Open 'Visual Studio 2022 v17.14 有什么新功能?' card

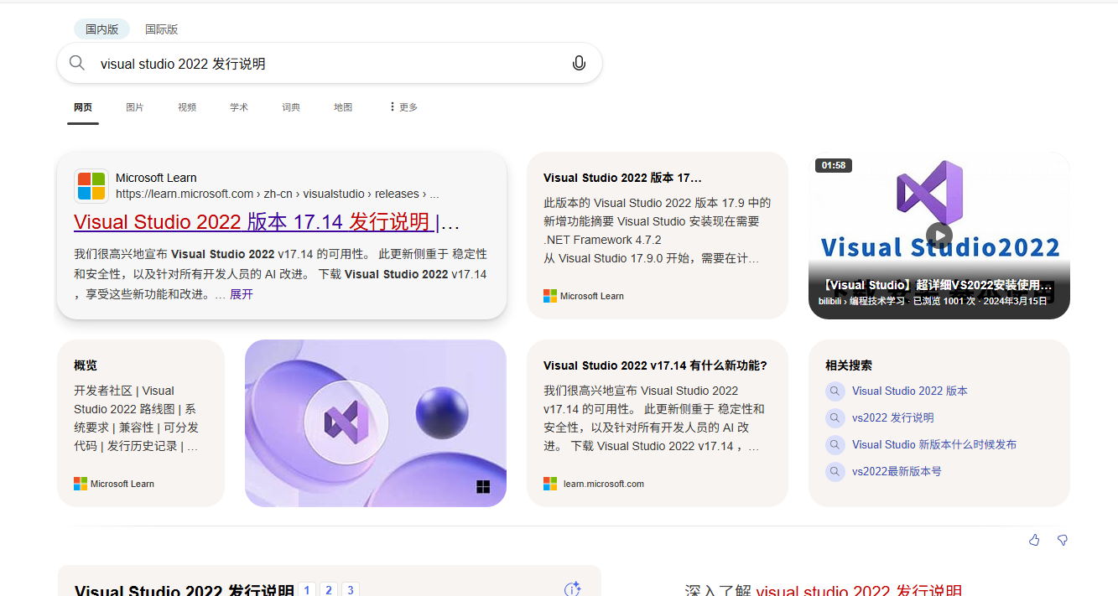[x=655, y=365]
